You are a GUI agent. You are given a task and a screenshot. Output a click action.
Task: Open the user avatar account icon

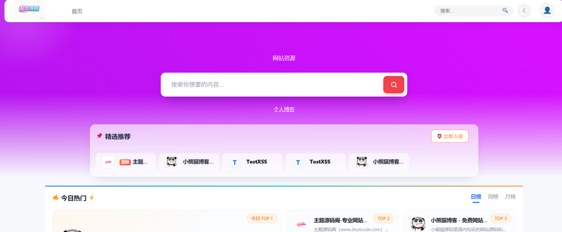(x=547, y=11)
